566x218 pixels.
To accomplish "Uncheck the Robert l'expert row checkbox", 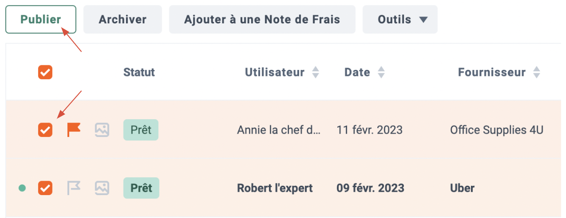I will 45,188.
